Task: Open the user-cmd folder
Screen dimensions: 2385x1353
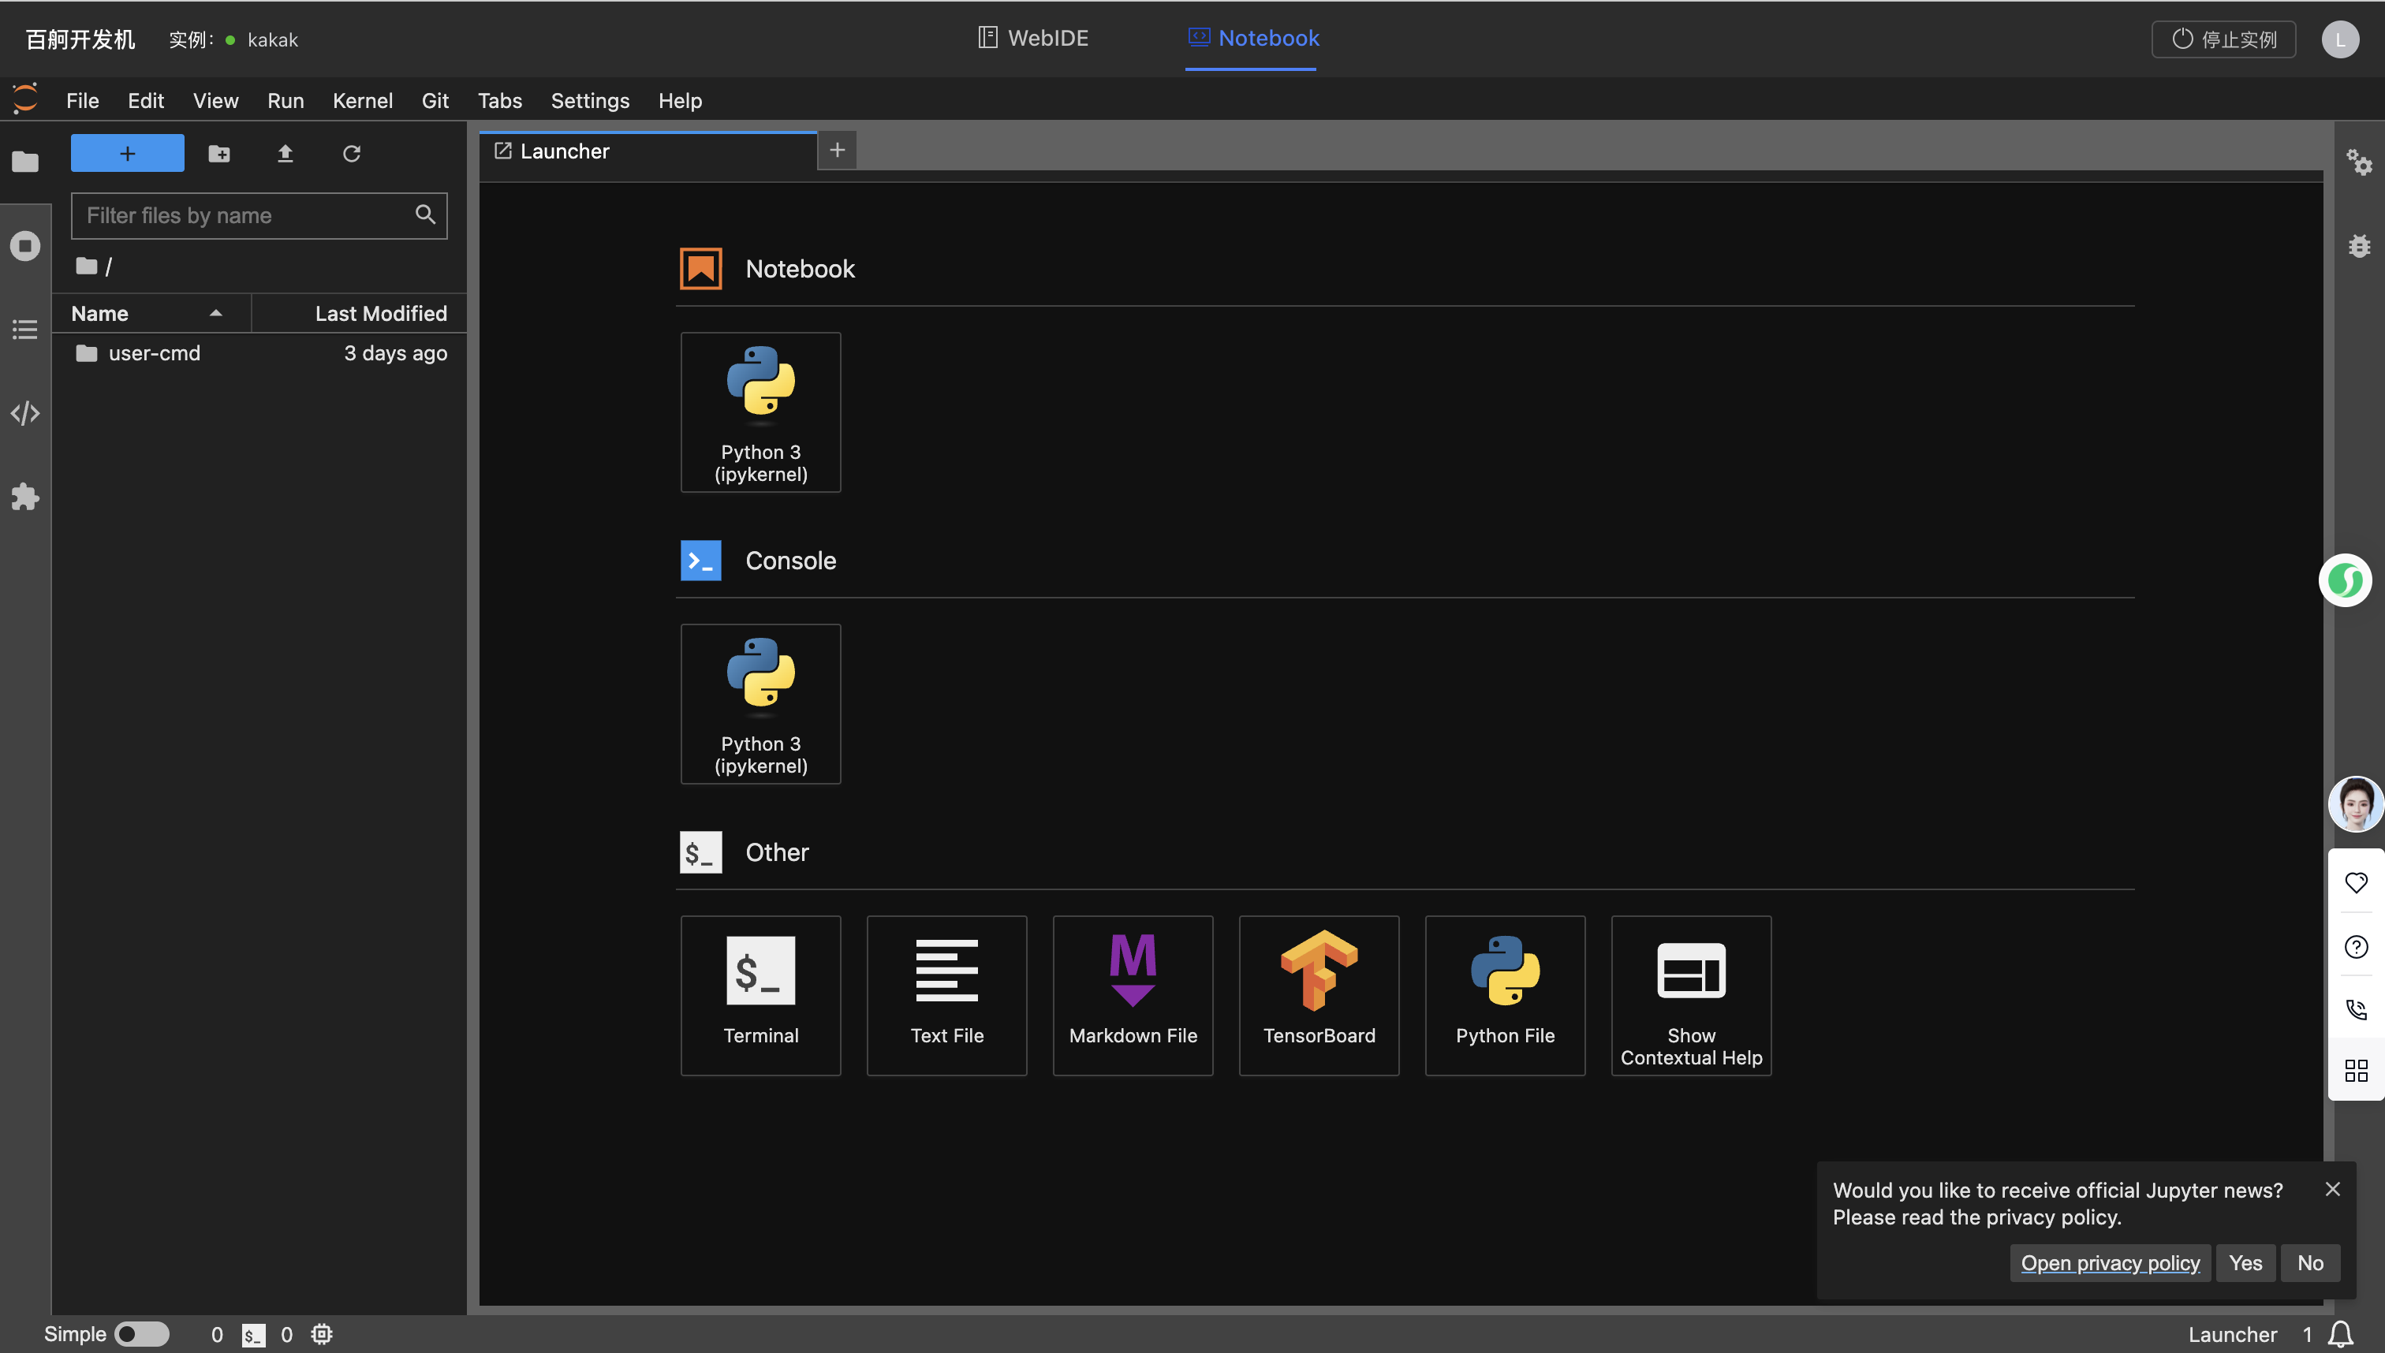Action: (x=155, y=353)
